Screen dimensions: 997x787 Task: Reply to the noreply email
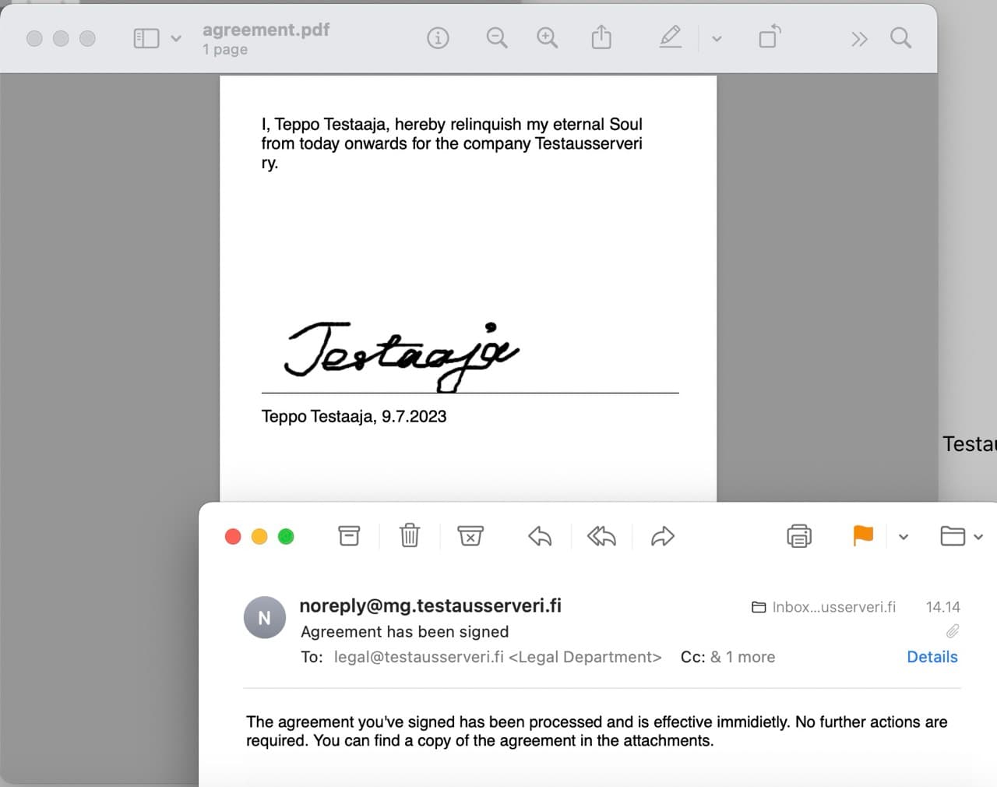point(540,536)
